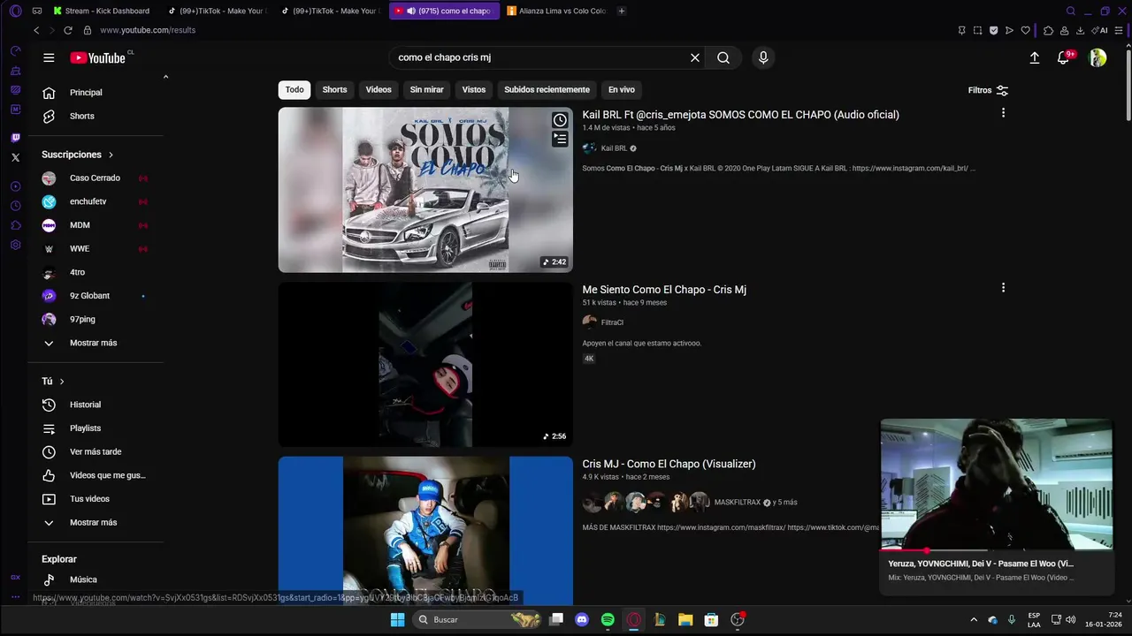1132x636 pixels.
Task: Open Opera sidebar history clock
Action: pos(15,206)
